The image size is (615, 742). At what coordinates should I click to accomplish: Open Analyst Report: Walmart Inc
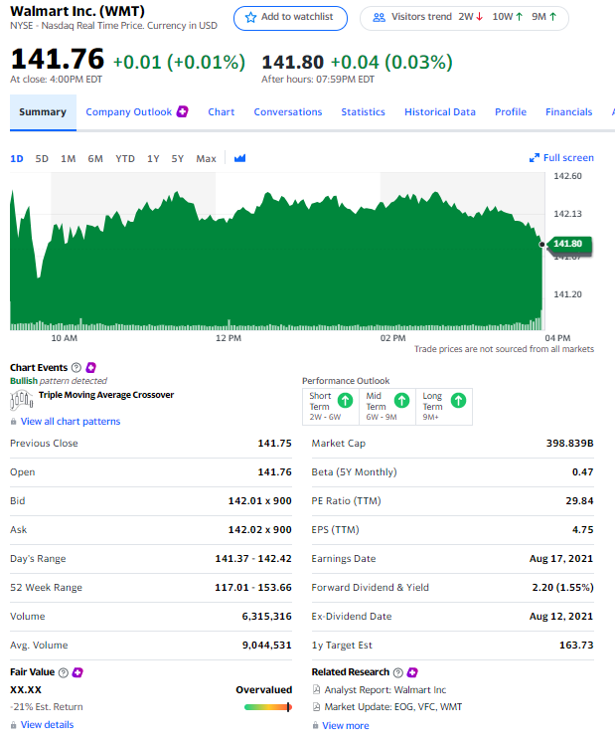point(385,690)
